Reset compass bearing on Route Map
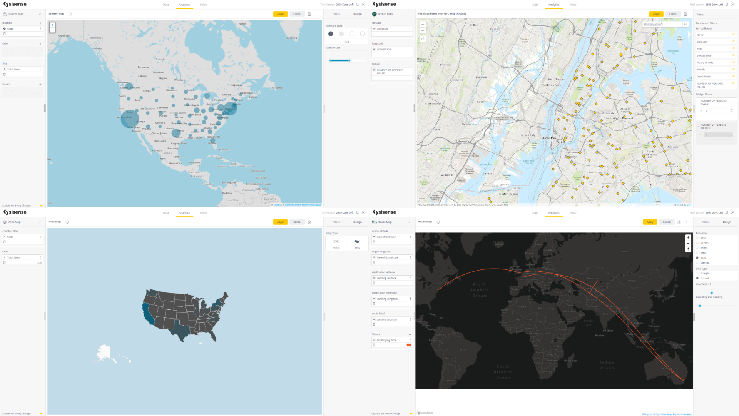Screen dimensions: 739x416 [688, 249]
